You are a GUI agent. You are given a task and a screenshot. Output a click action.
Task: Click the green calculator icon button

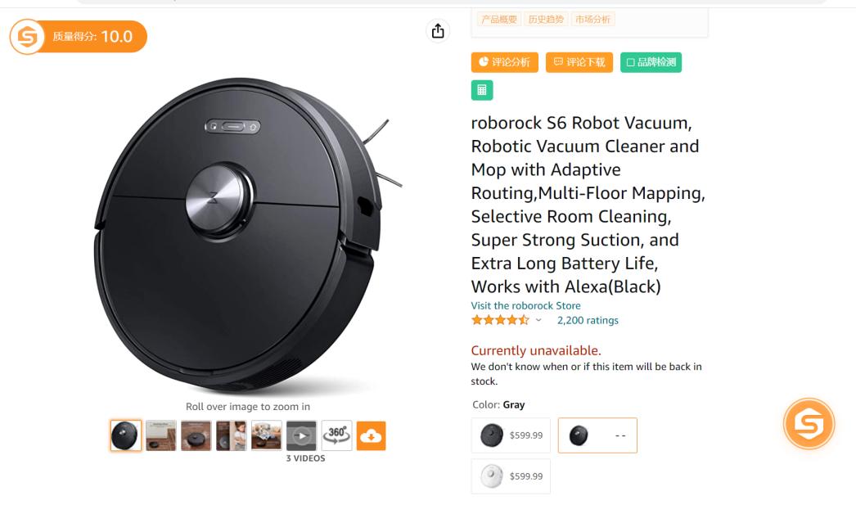(x=482, y=90)
